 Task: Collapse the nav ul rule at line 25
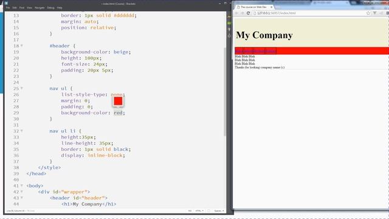(22, 88)
